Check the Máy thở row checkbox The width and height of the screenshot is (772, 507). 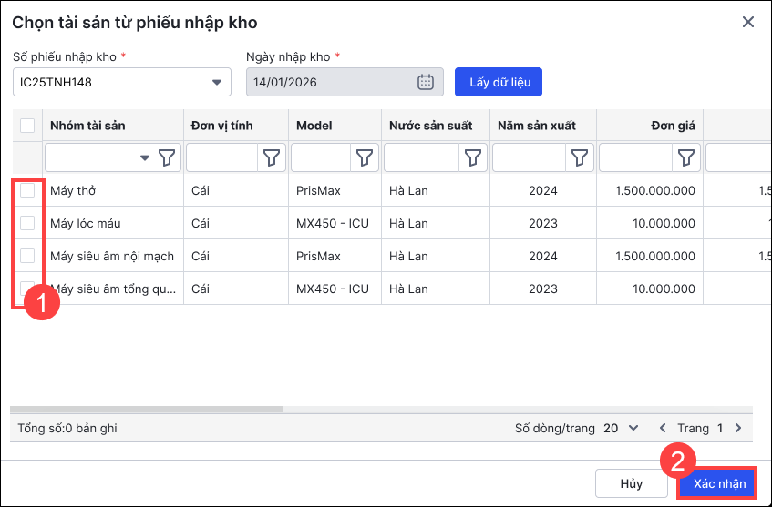click(x=27, y=191)
